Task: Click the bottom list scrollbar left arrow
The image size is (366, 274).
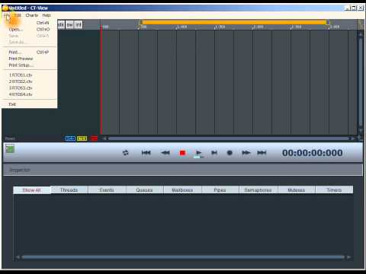Action: [18, 257]
